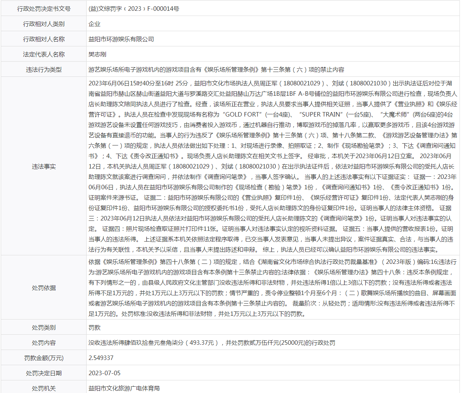Select the value 企业
This screenshot has width=461, height=393.
[x=94, y=24]
